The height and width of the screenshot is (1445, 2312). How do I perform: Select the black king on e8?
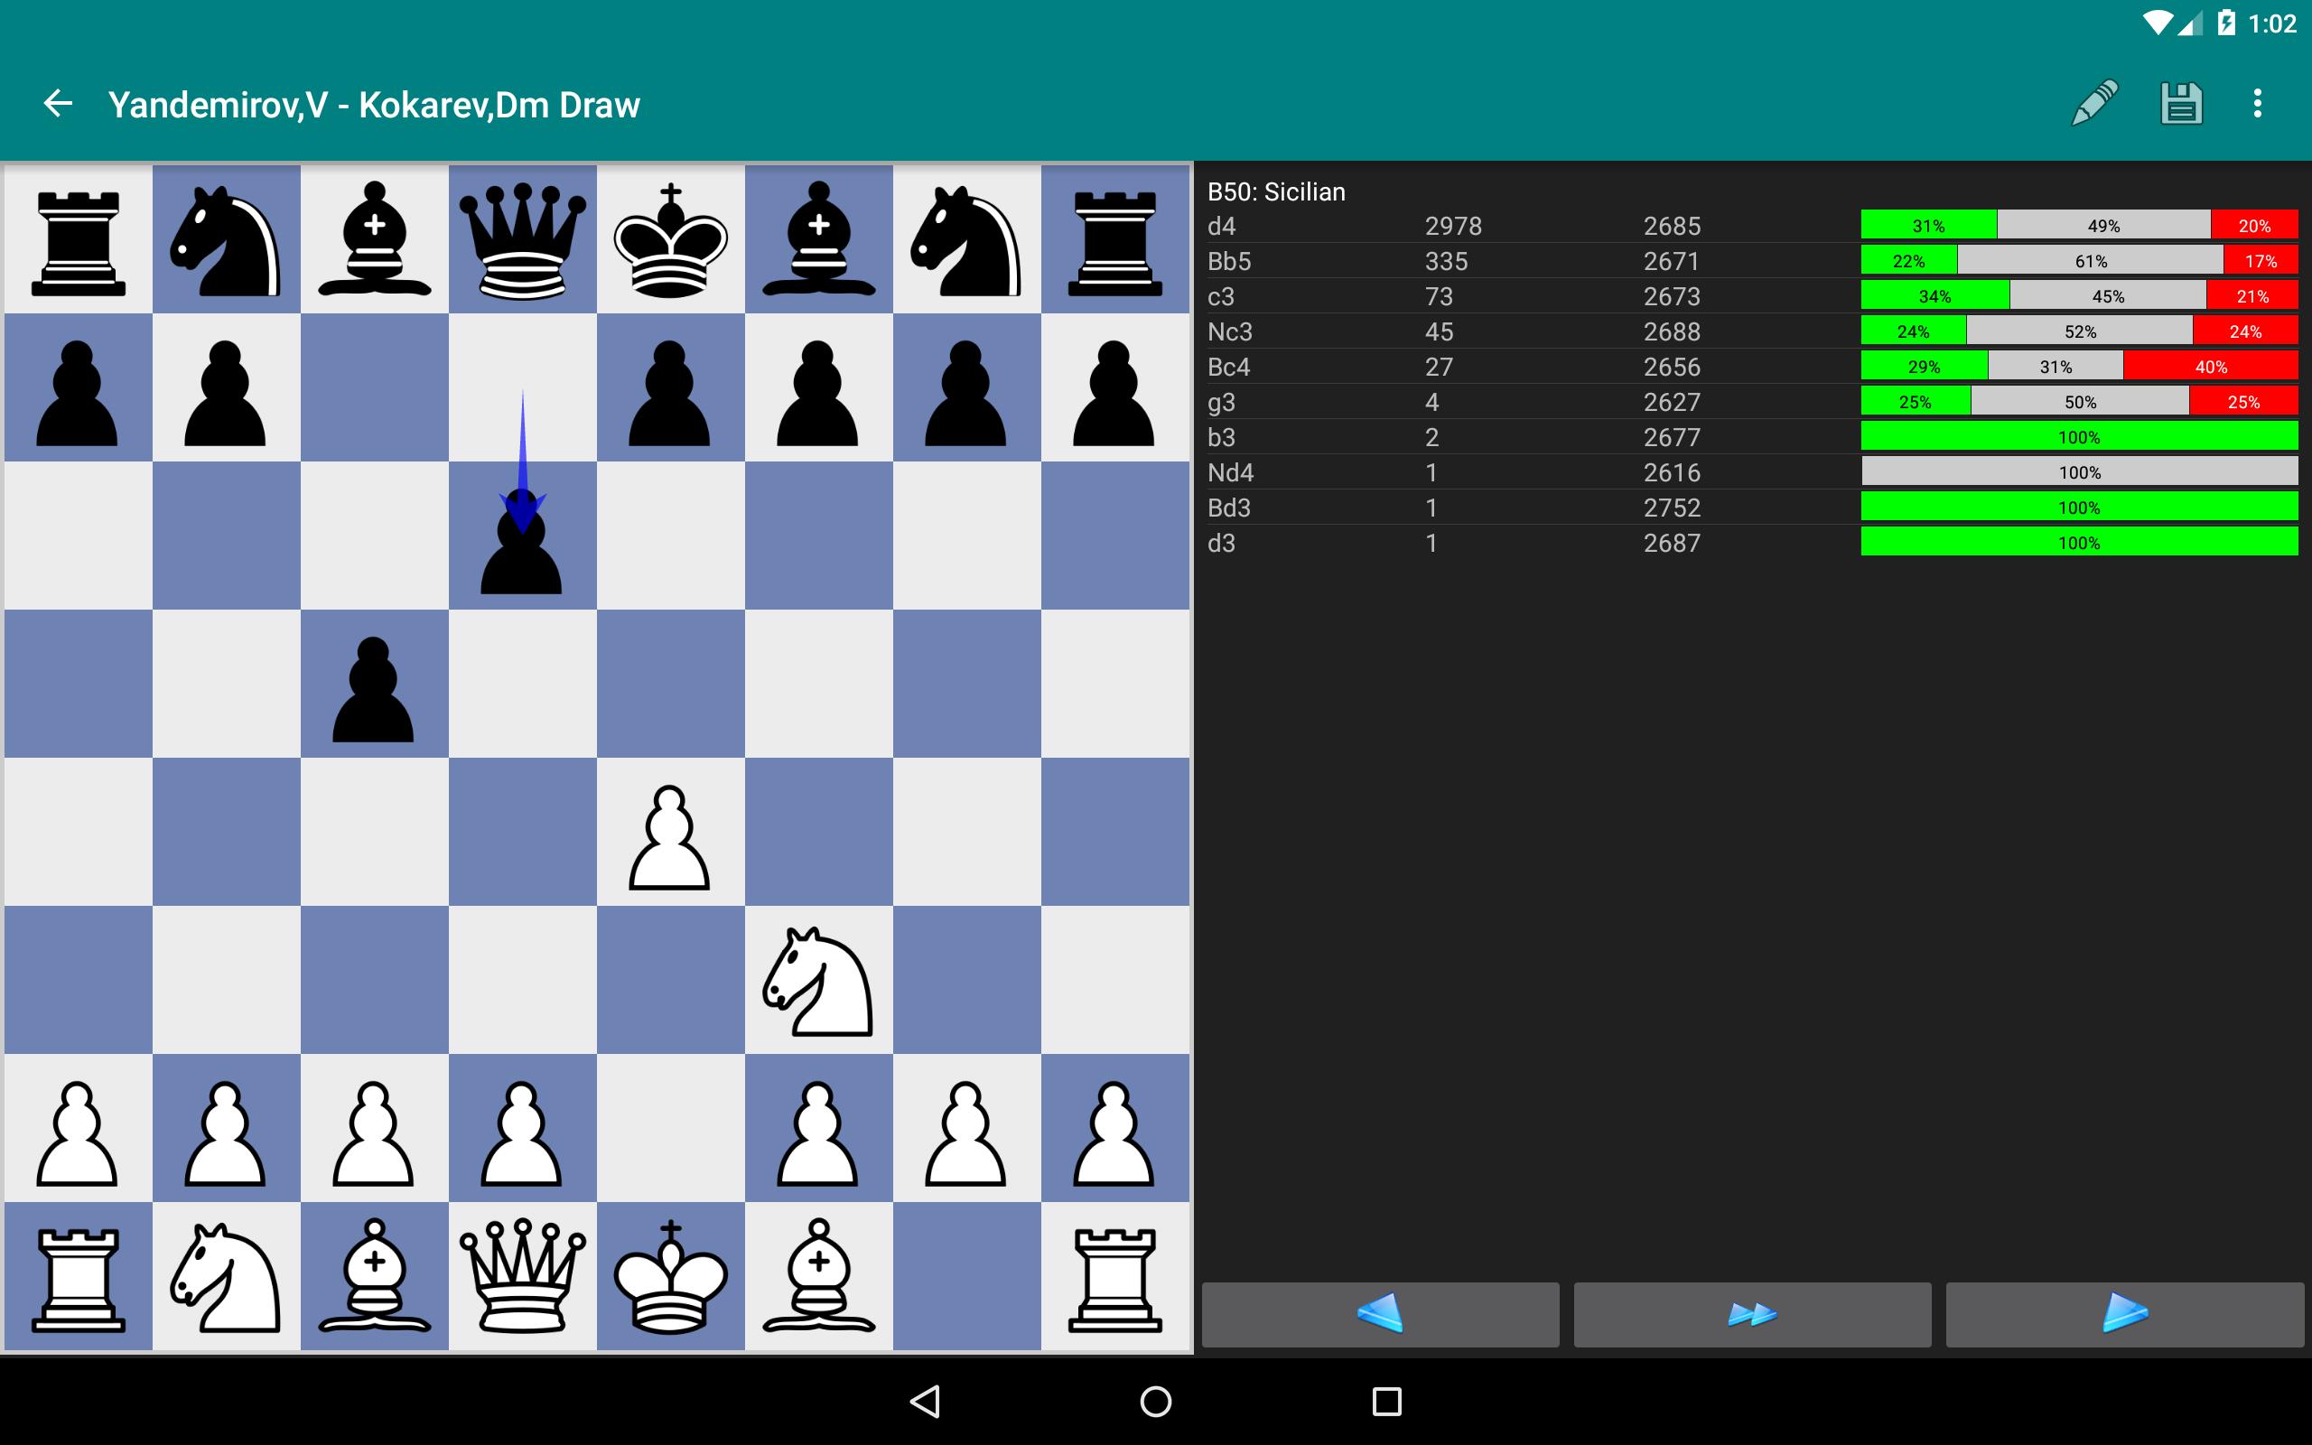pyautogui.click(x=671, y=239)
